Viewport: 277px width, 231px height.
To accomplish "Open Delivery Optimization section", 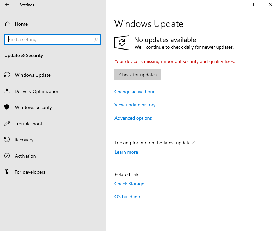I will tap(37, 91).
